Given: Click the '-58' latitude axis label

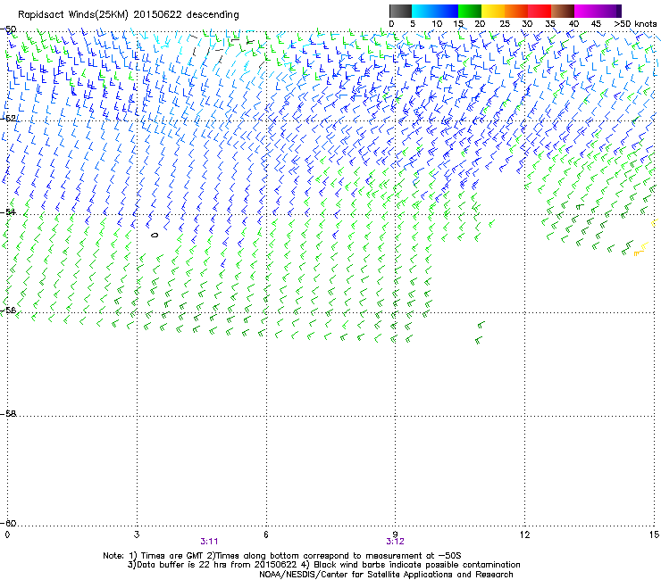Looking at the screenshot, I should pos(8,414).
